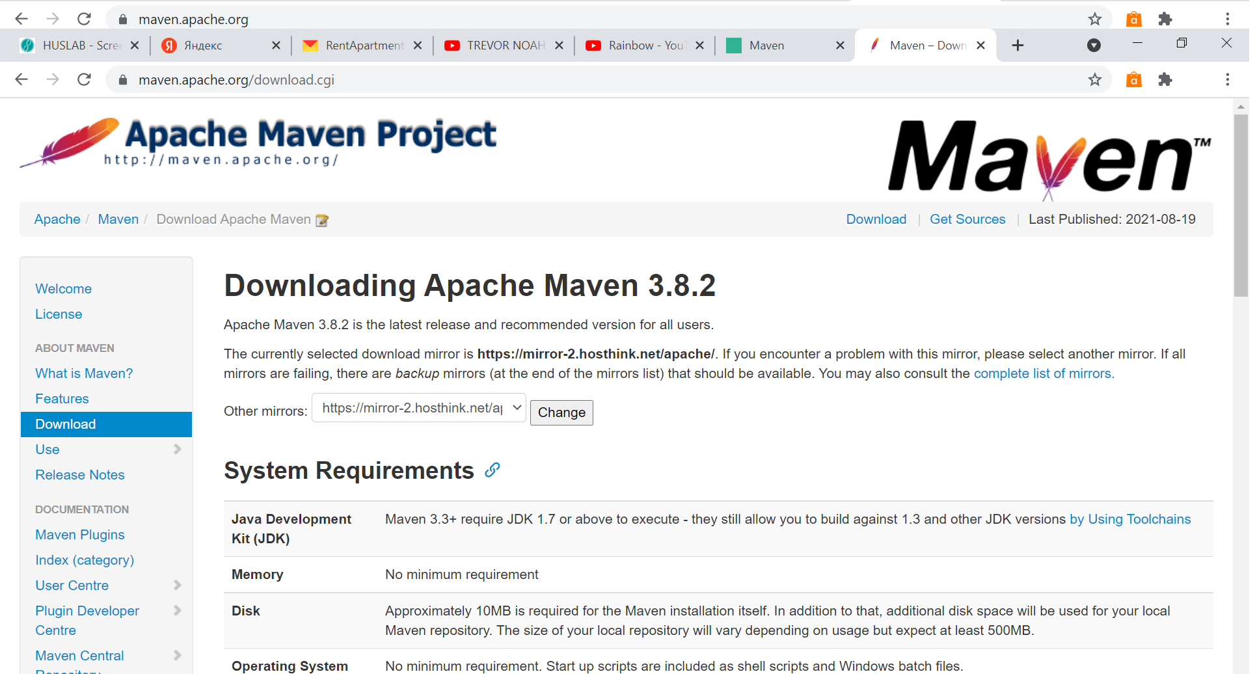Viewport: 1255px width, 674px height.
Task: Click the Java Development Kit (JDK) row label
Action: tap(291, 529)
